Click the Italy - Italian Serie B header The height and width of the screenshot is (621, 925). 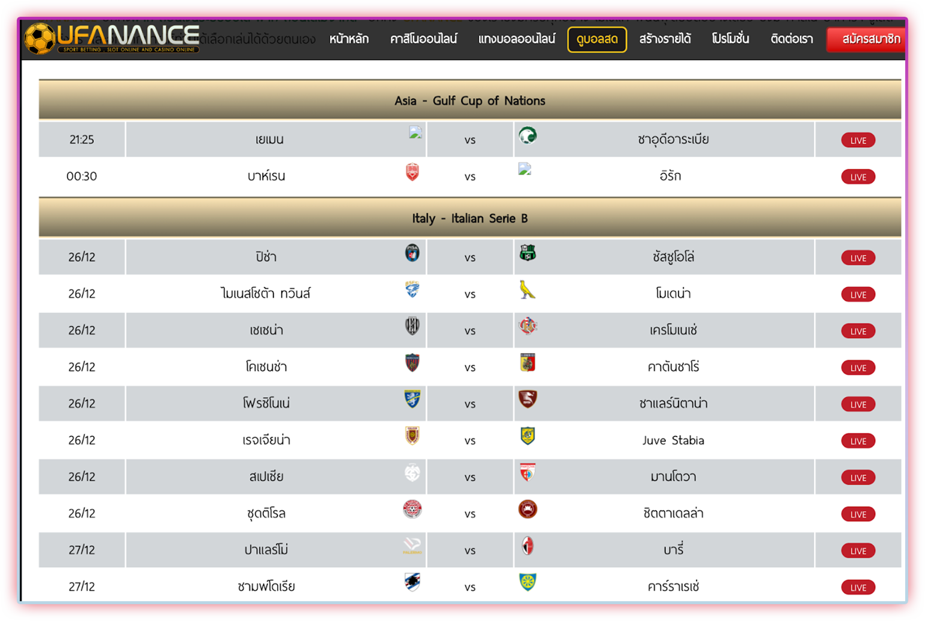470,218
